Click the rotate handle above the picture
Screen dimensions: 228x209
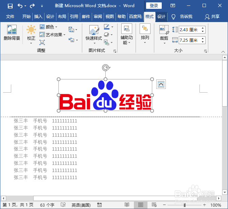[106, 68]
